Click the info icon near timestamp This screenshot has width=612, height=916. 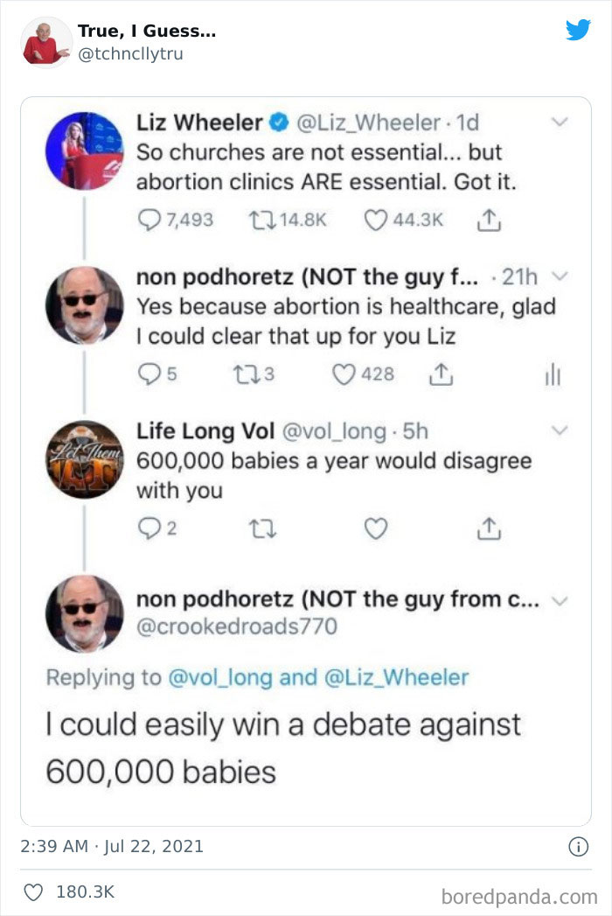(x=578, y=847)
